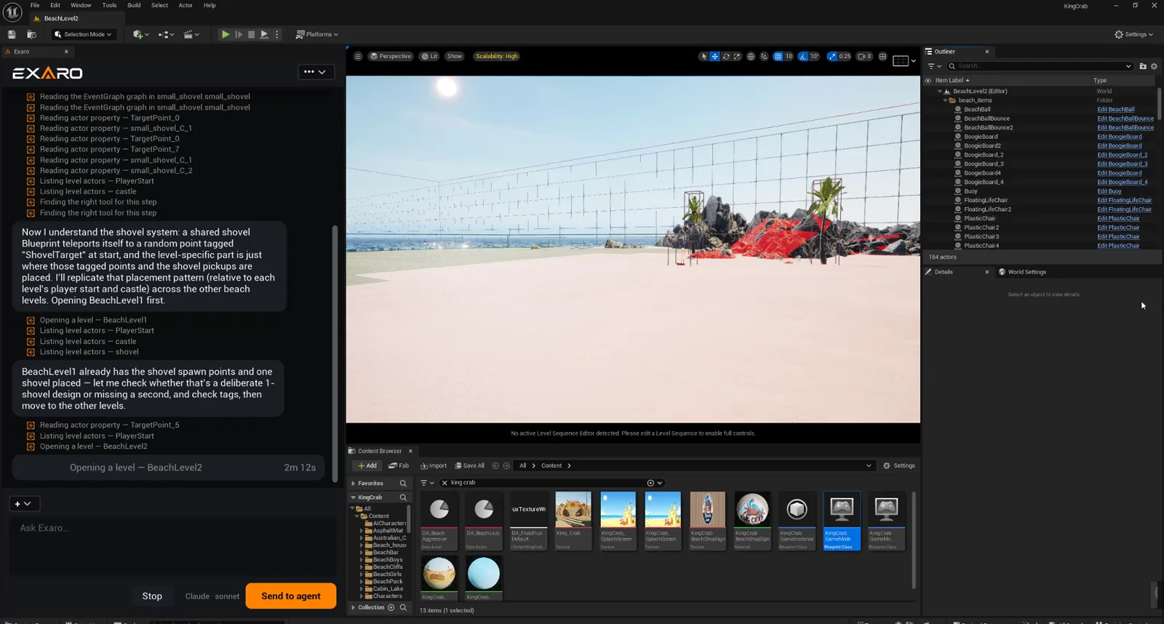Open the viewport hamburger options menu
This screenshot has height=624, width=1164.
tap(357, 56)
